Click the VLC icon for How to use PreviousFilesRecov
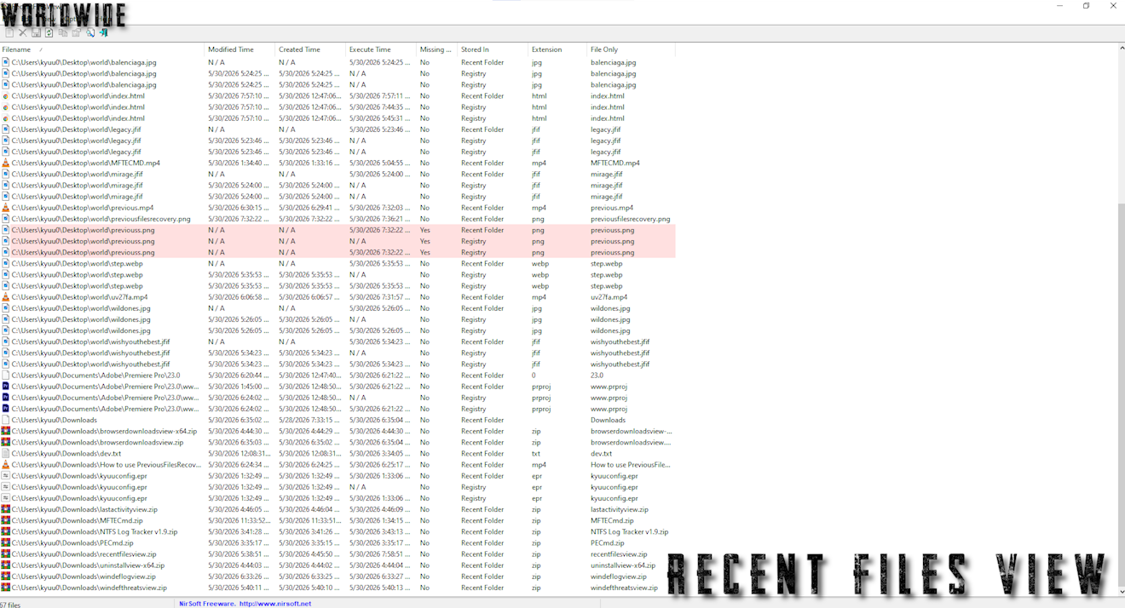The height and width of the screenshot is (608, 1125). 6,465
